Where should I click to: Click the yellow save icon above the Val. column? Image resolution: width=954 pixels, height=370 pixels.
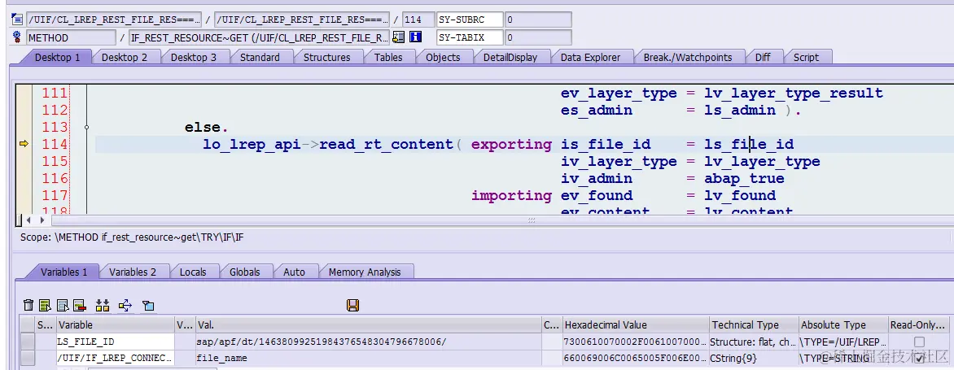(x=352, y=305)
